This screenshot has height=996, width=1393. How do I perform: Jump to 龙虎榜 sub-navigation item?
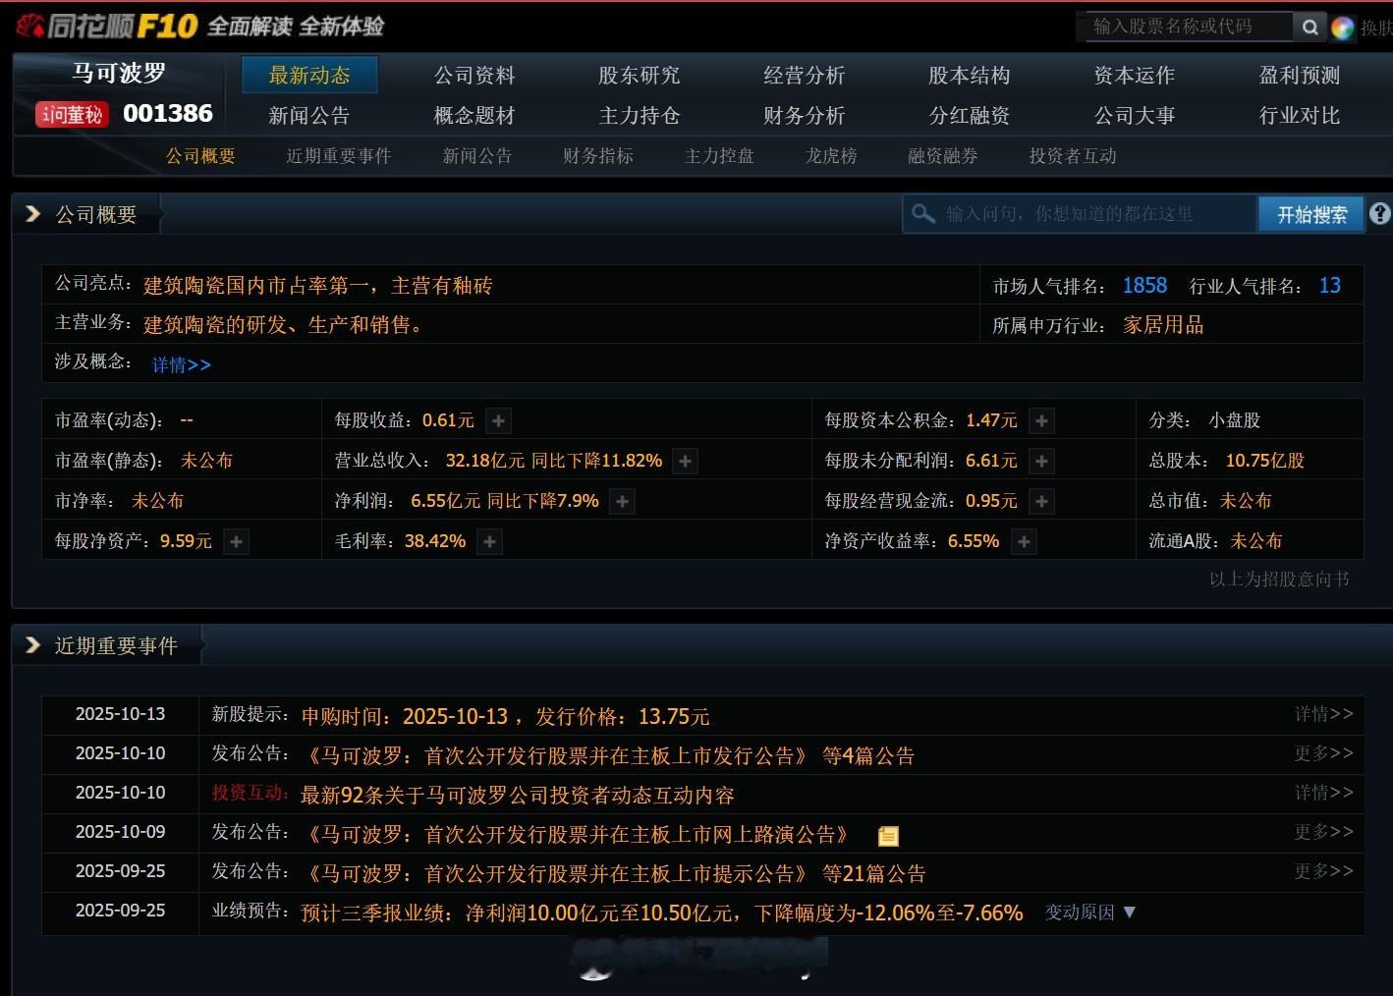(831, 156)
